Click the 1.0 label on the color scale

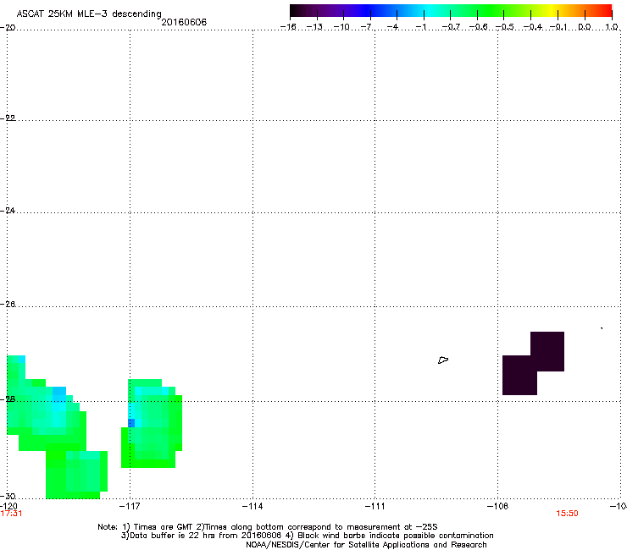(x=612, y=27)
